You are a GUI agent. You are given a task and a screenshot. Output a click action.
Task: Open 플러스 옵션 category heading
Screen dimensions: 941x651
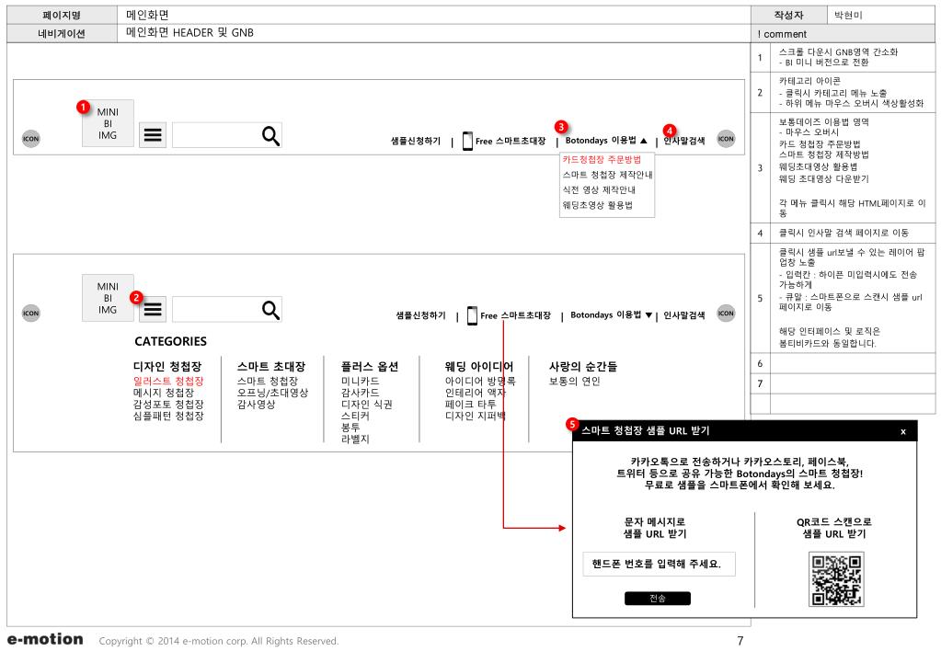tap(370, 367)
